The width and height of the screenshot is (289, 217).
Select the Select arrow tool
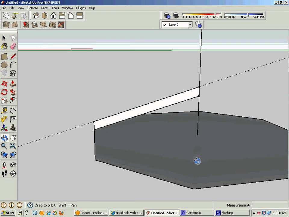pyautogui.click(x=4, y=38)
